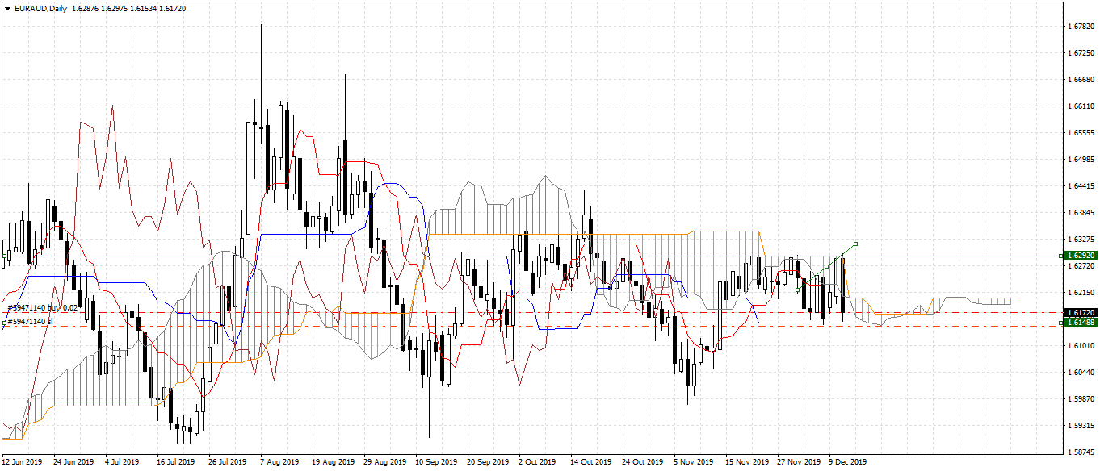1100x471 pixels.
Task: Click the 1.63845 price axis label
Action: 1080,213
